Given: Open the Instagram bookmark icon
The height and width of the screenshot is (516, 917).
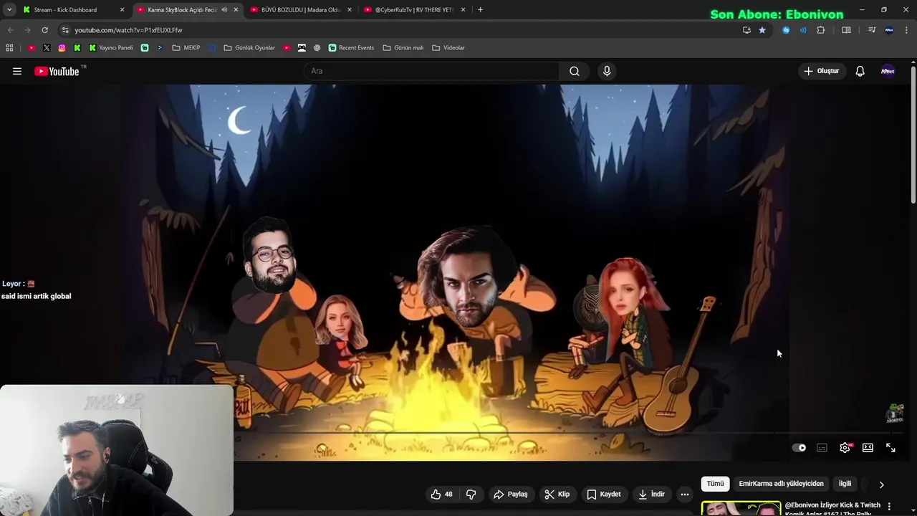Looking at the screenshot, I should (x=62, y=48).
